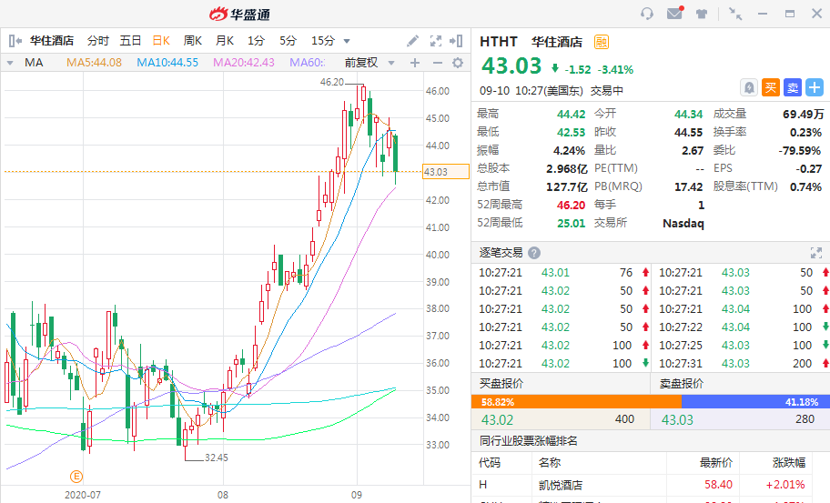Click the 名称 column header
Image resolution: width=830 pixels, height=503 pixels.
click(x=550, y=463)
